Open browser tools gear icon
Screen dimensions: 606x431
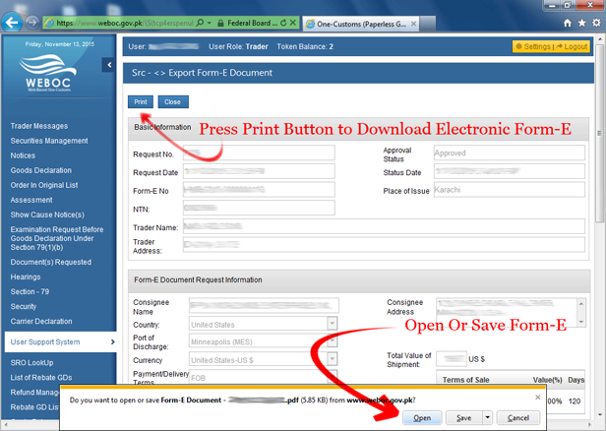pos(597,24)
